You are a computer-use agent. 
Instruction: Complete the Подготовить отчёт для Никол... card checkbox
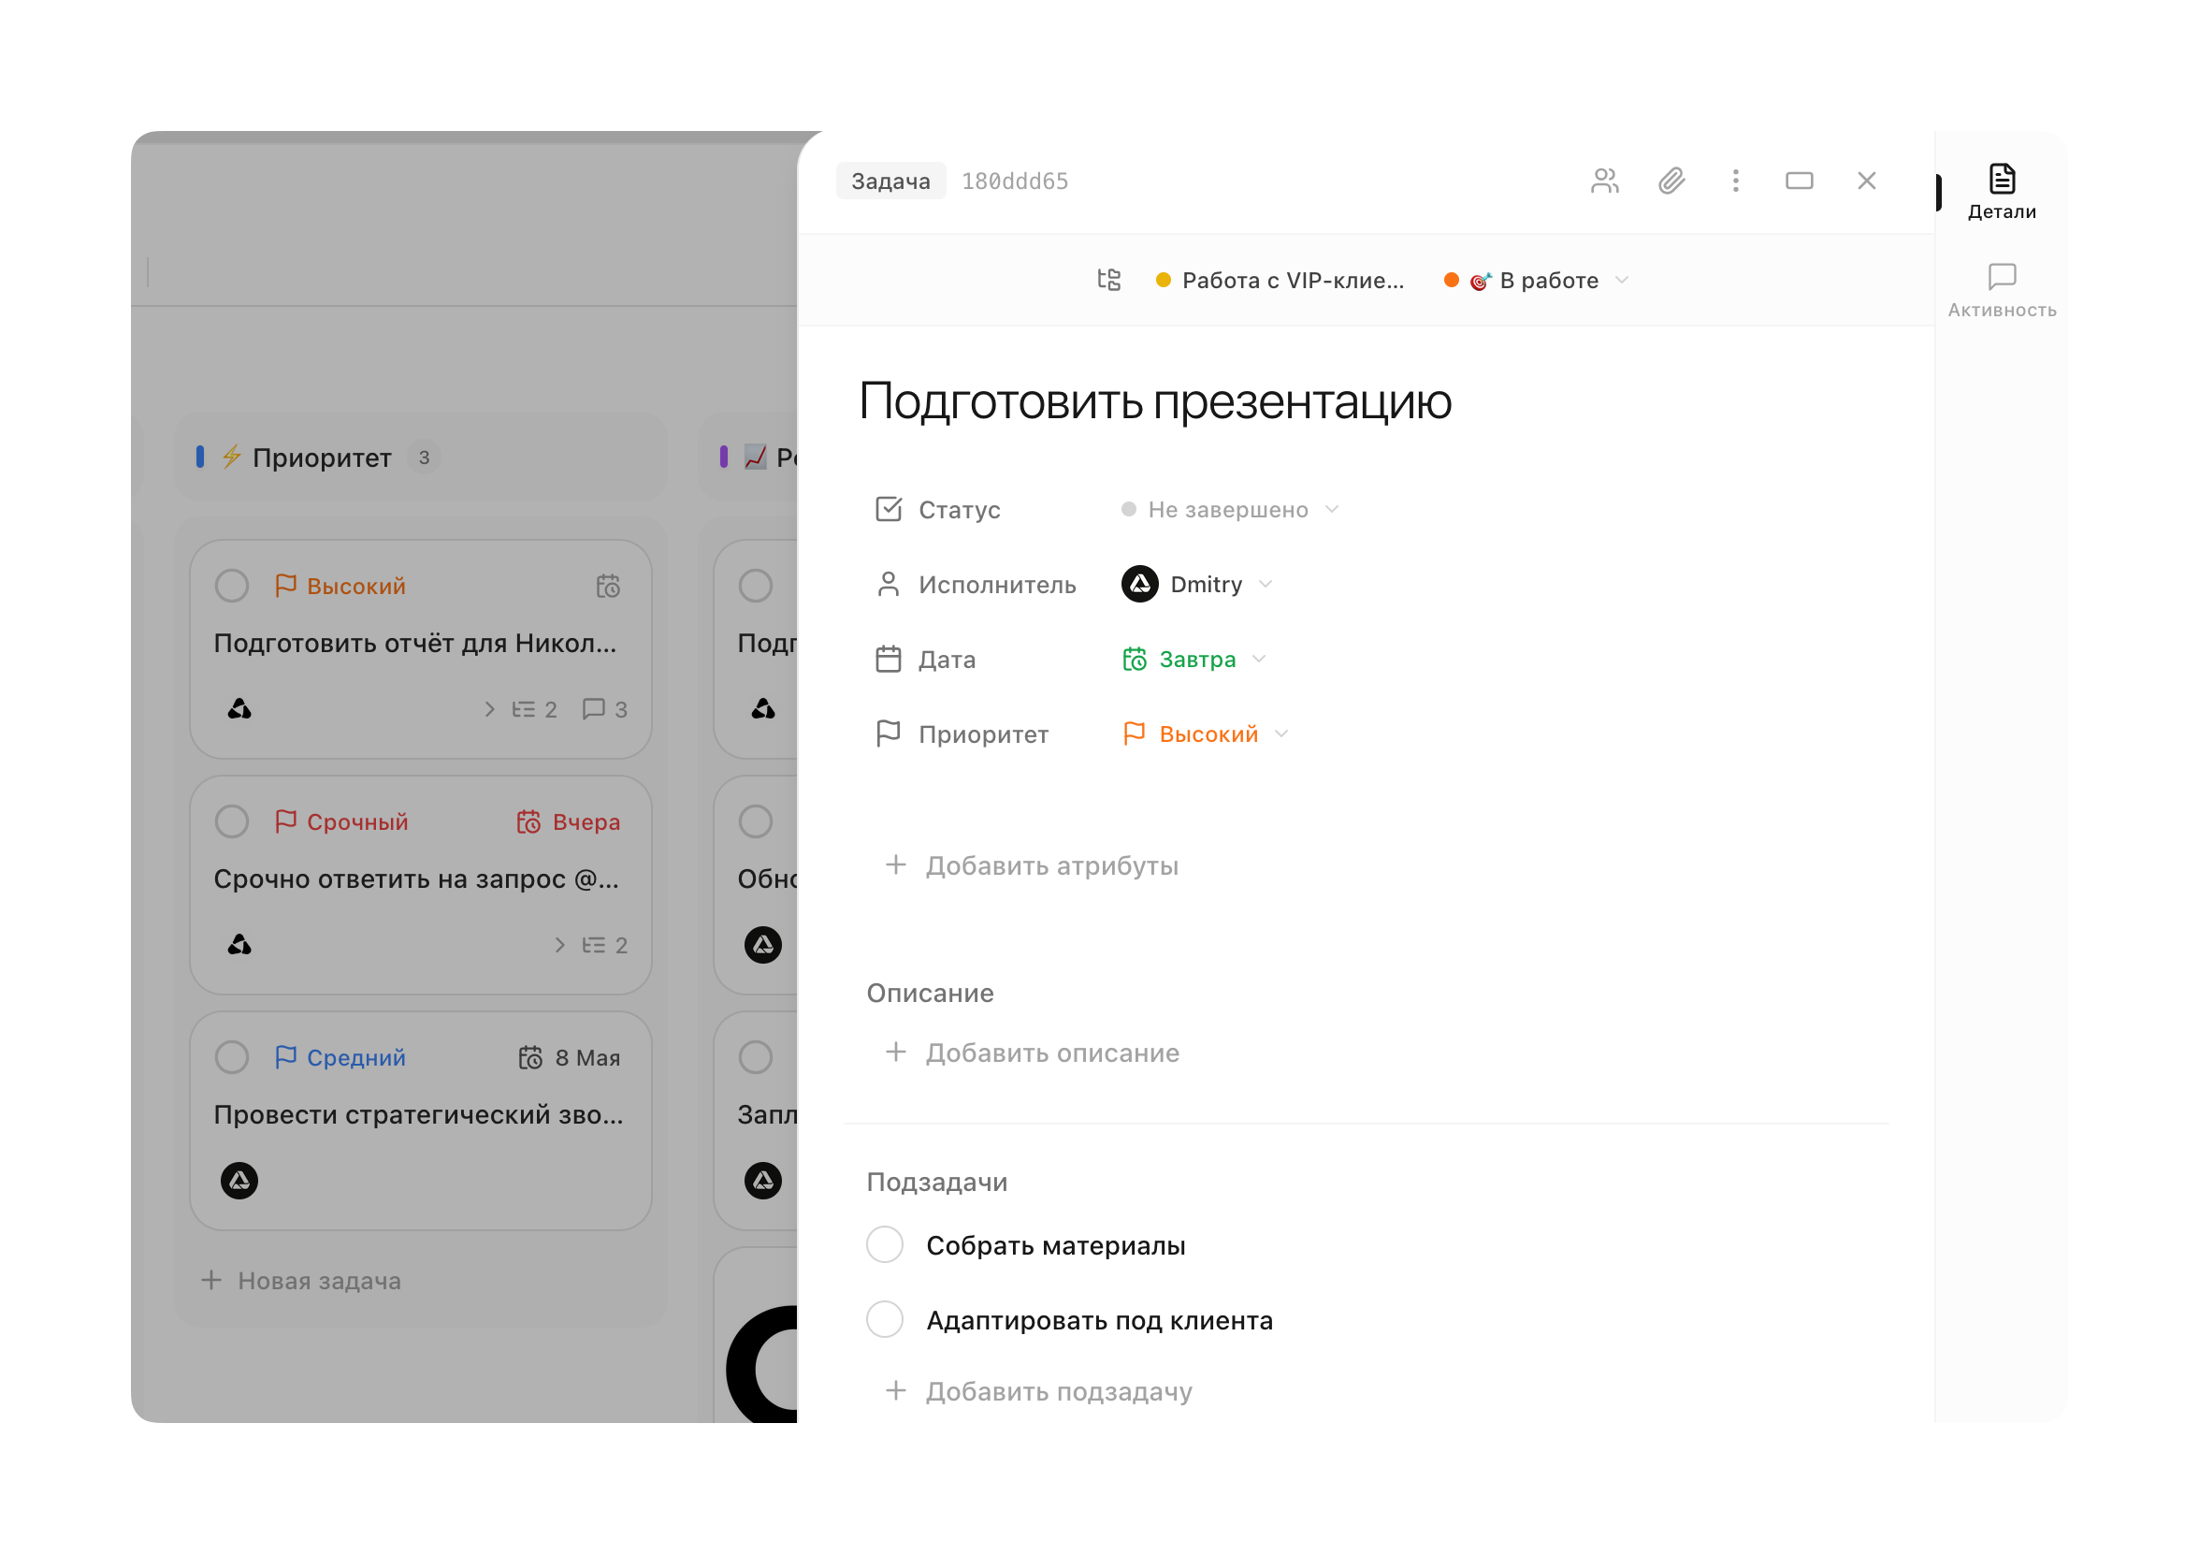point(232,586)
